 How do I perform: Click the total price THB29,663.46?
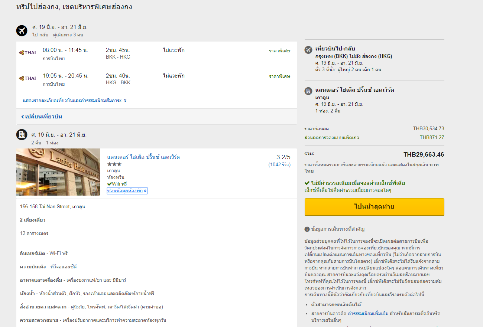click(x=424, y=155)
